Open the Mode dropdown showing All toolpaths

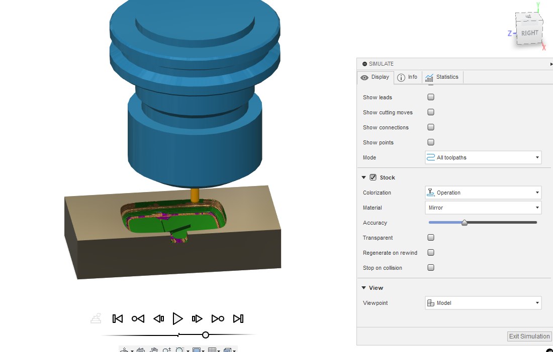click(x=483, y=157)
